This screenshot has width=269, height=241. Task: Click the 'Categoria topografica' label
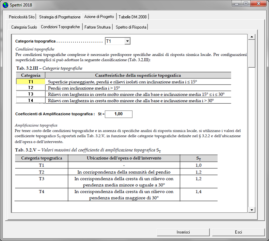35,41
